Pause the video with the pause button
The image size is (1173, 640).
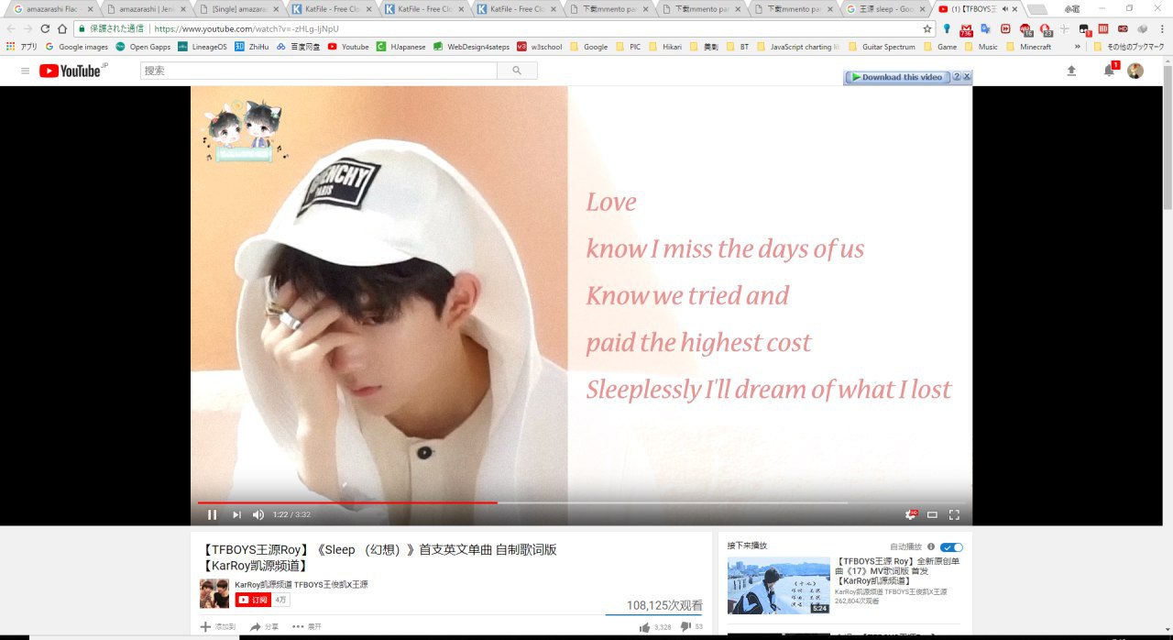[x=212, y=515]
